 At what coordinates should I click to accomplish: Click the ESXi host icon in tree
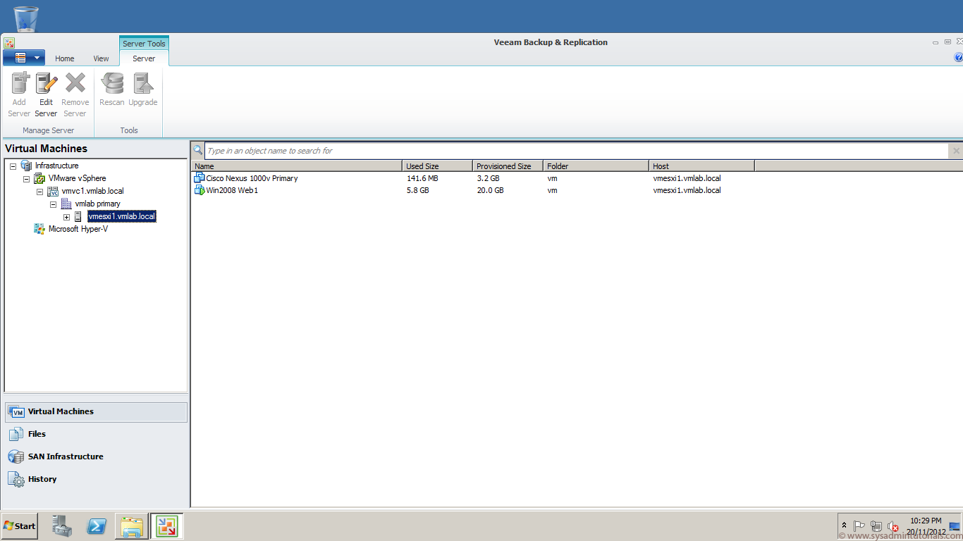pos(78,216)
